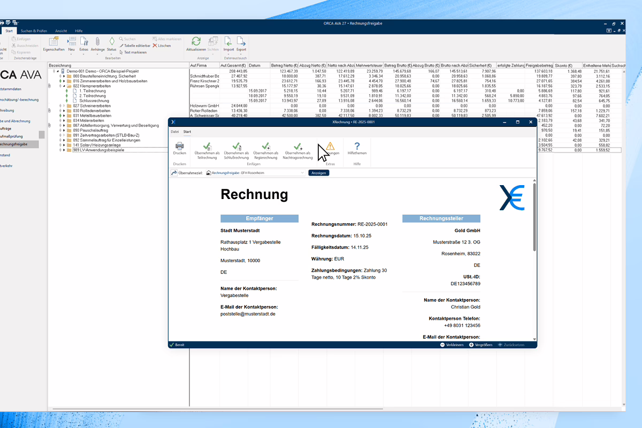Viewport: 642px width, 428px height.
Task: Open the Datei tab in XRechnung window
Action: [x=174, y=132]
